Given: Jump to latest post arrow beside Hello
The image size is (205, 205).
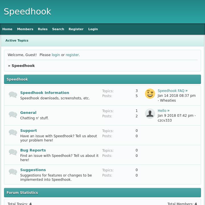Looking at the screenshot, I should point(168,110).
